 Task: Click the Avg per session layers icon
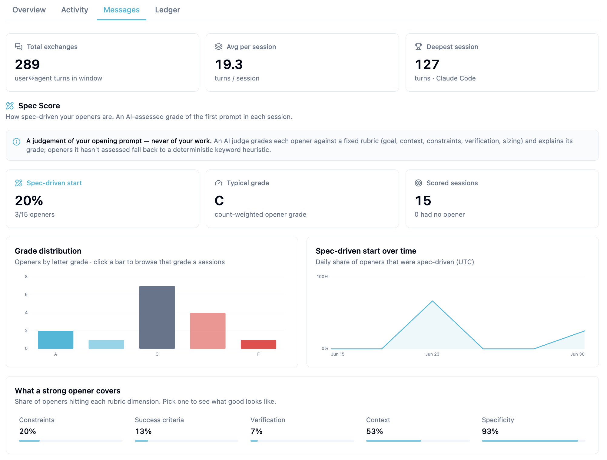(x=219, y=47)
